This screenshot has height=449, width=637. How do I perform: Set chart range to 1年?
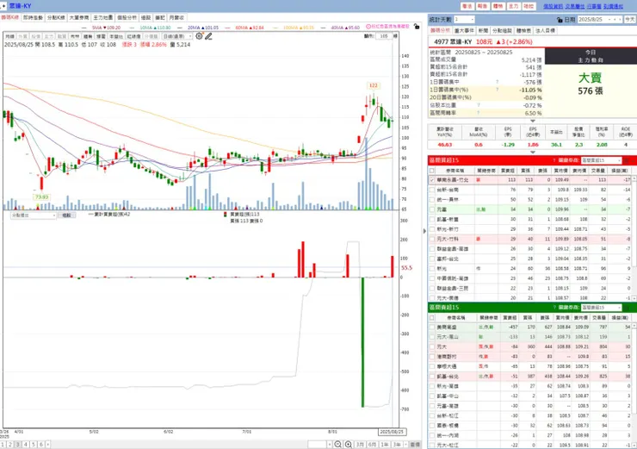[x=384, y=445]
